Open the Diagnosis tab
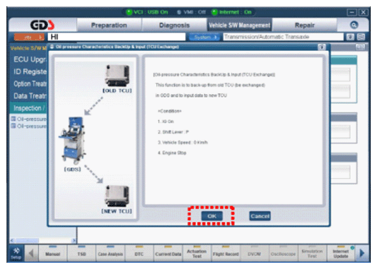This screenshot has height=269, width=377. pos(174,25)
